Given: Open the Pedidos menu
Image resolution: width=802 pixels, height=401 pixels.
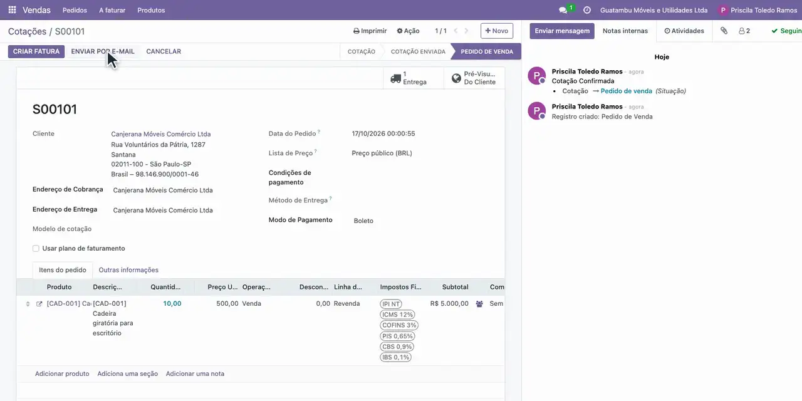Looking at the screenshot, I should coord(75,10).
